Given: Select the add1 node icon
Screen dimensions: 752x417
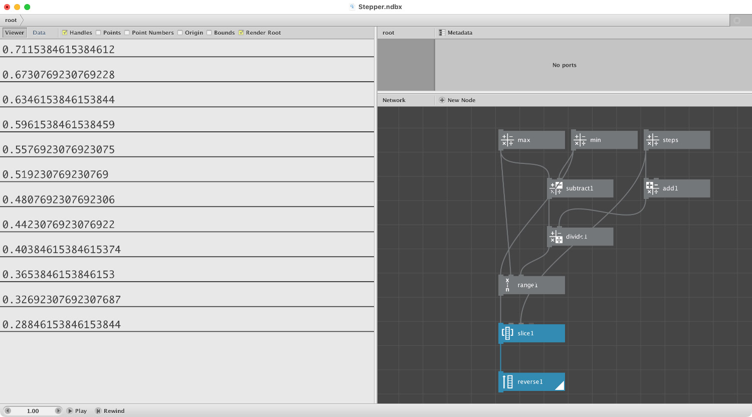Looking at the screenshot, I should point(653,188).
